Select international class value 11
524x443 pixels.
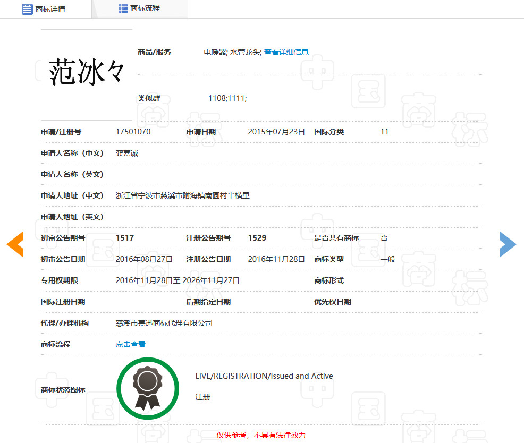tap(384, 132)
